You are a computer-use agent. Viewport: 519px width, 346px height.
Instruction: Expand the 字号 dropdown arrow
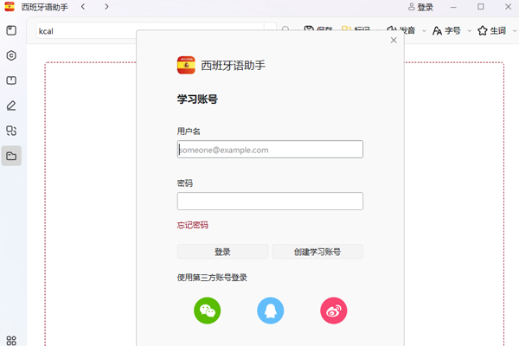(x=470, y=31)
